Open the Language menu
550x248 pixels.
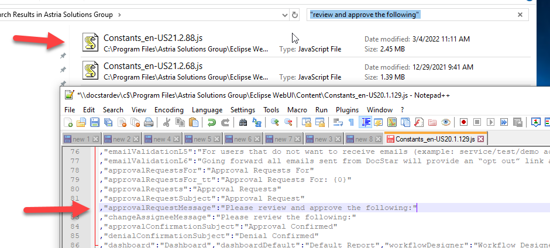coord(207,110)
